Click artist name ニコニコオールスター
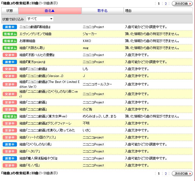Viewport: 195px width, 181px height. 97,84
